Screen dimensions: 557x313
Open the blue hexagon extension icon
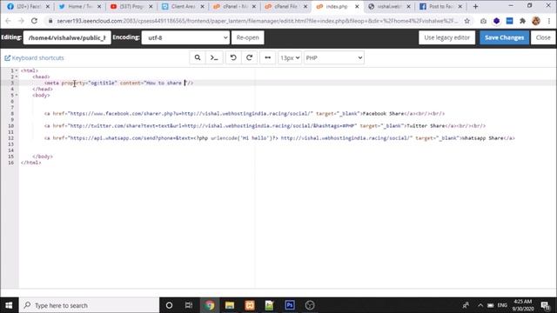496,21
